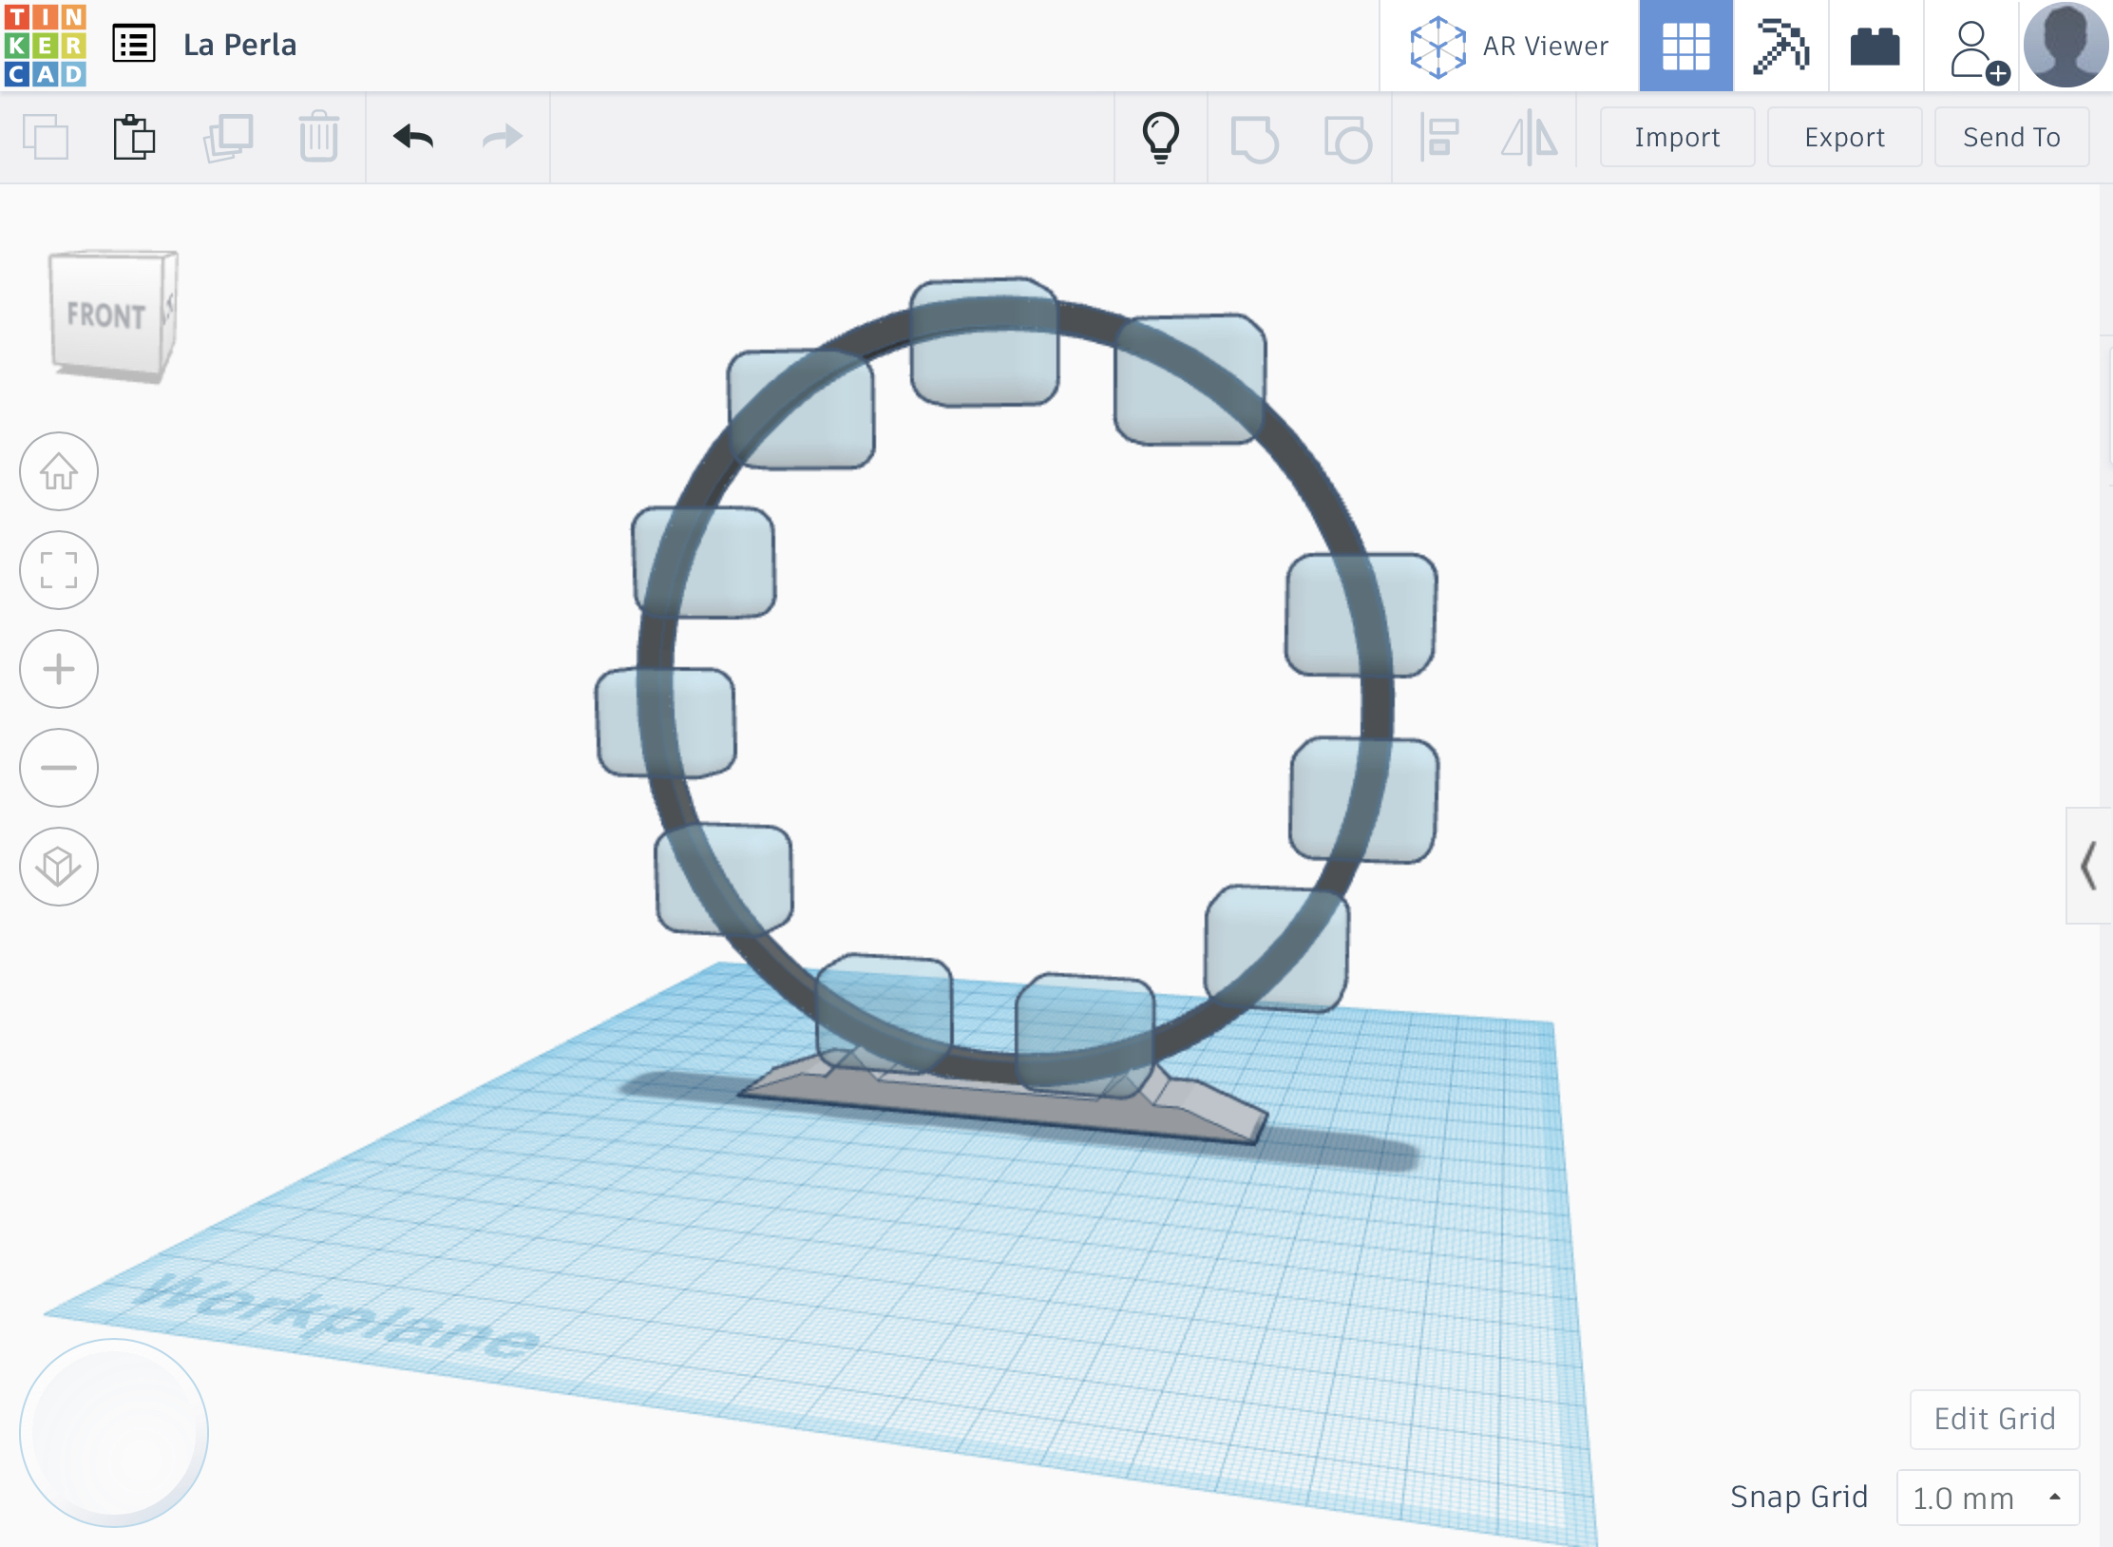Click the Group shapes icon
Viewport: 2113px width, 1547px height.
tap(1254, 139)
